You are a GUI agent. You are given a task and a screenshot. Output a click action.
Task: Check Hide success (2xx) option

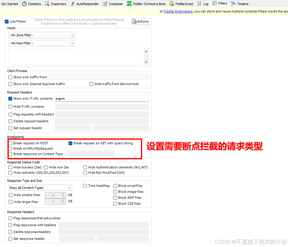tap(10, 167)
